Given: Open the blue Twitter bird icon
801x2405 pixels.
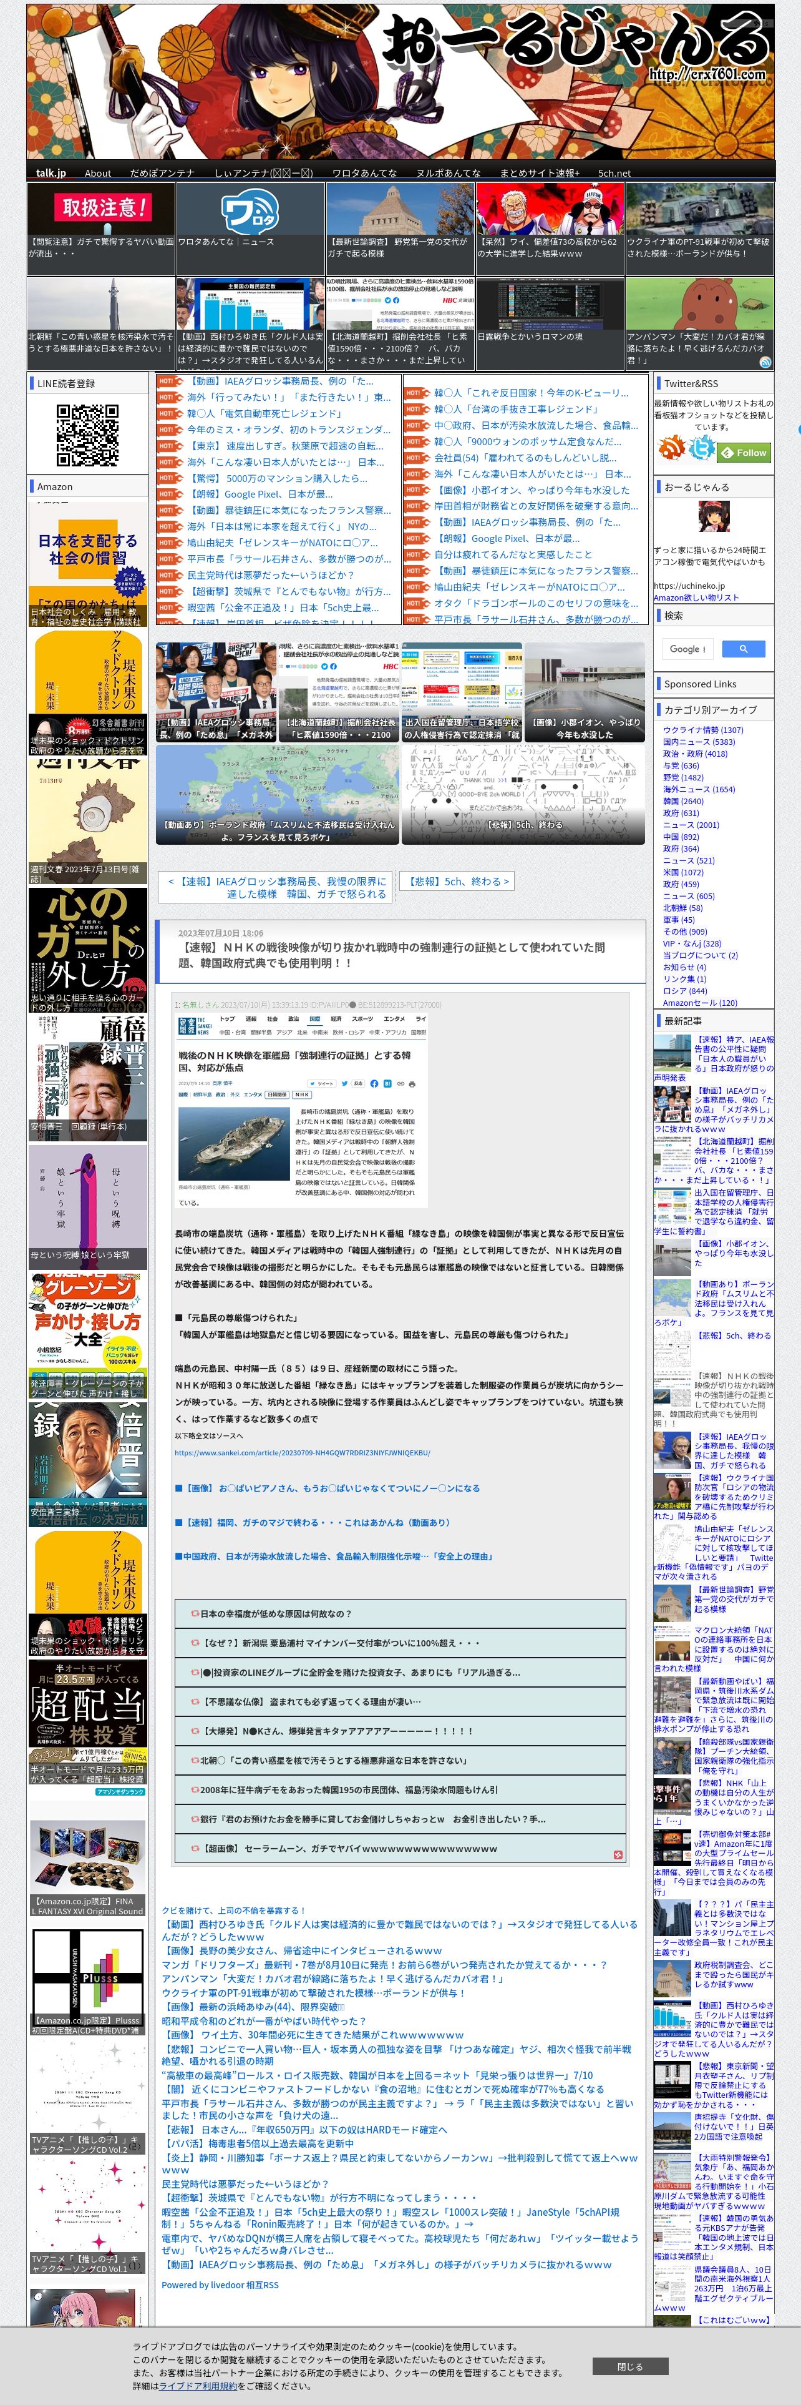Looking at the screenshot, I should tap(701, 448).
